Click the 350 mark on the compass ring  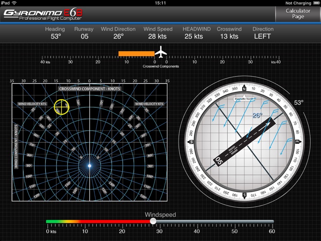235,89
